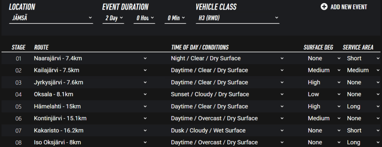This screenshot has height=147, width=382.
Task: Open stage 06 Kontinjärvi - 15.1km route dropdown
Action: pos(91,118)
